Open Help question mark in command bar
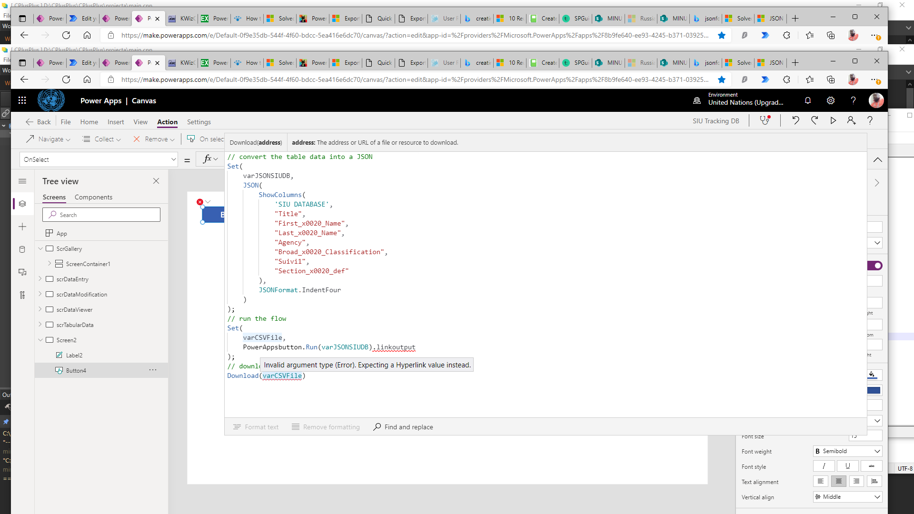 (x=870, y=120)
